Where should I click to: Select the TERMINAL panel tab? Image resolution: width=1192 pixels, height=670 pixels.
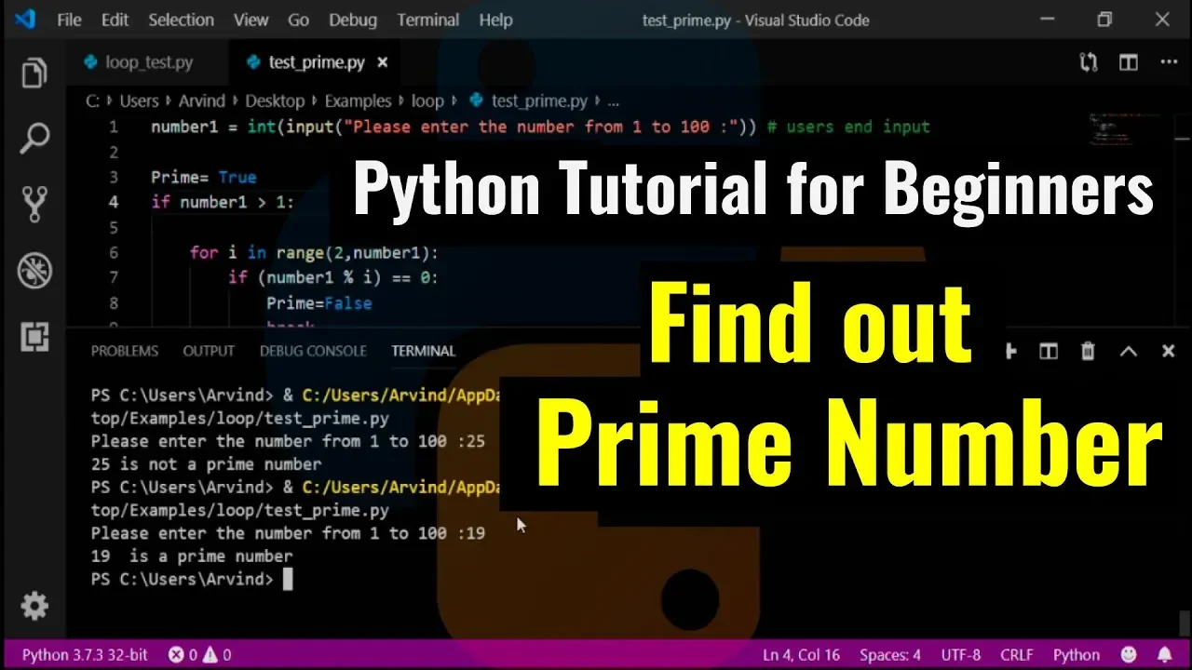(x=424, y=351)
